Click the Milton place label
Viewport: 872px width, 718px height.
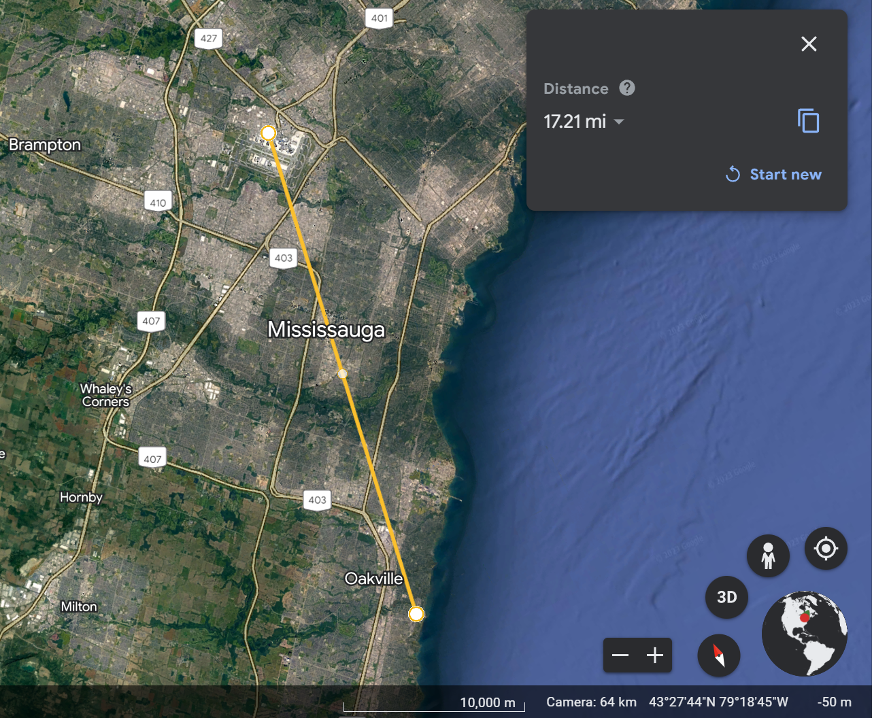click(x=79, y=606)
